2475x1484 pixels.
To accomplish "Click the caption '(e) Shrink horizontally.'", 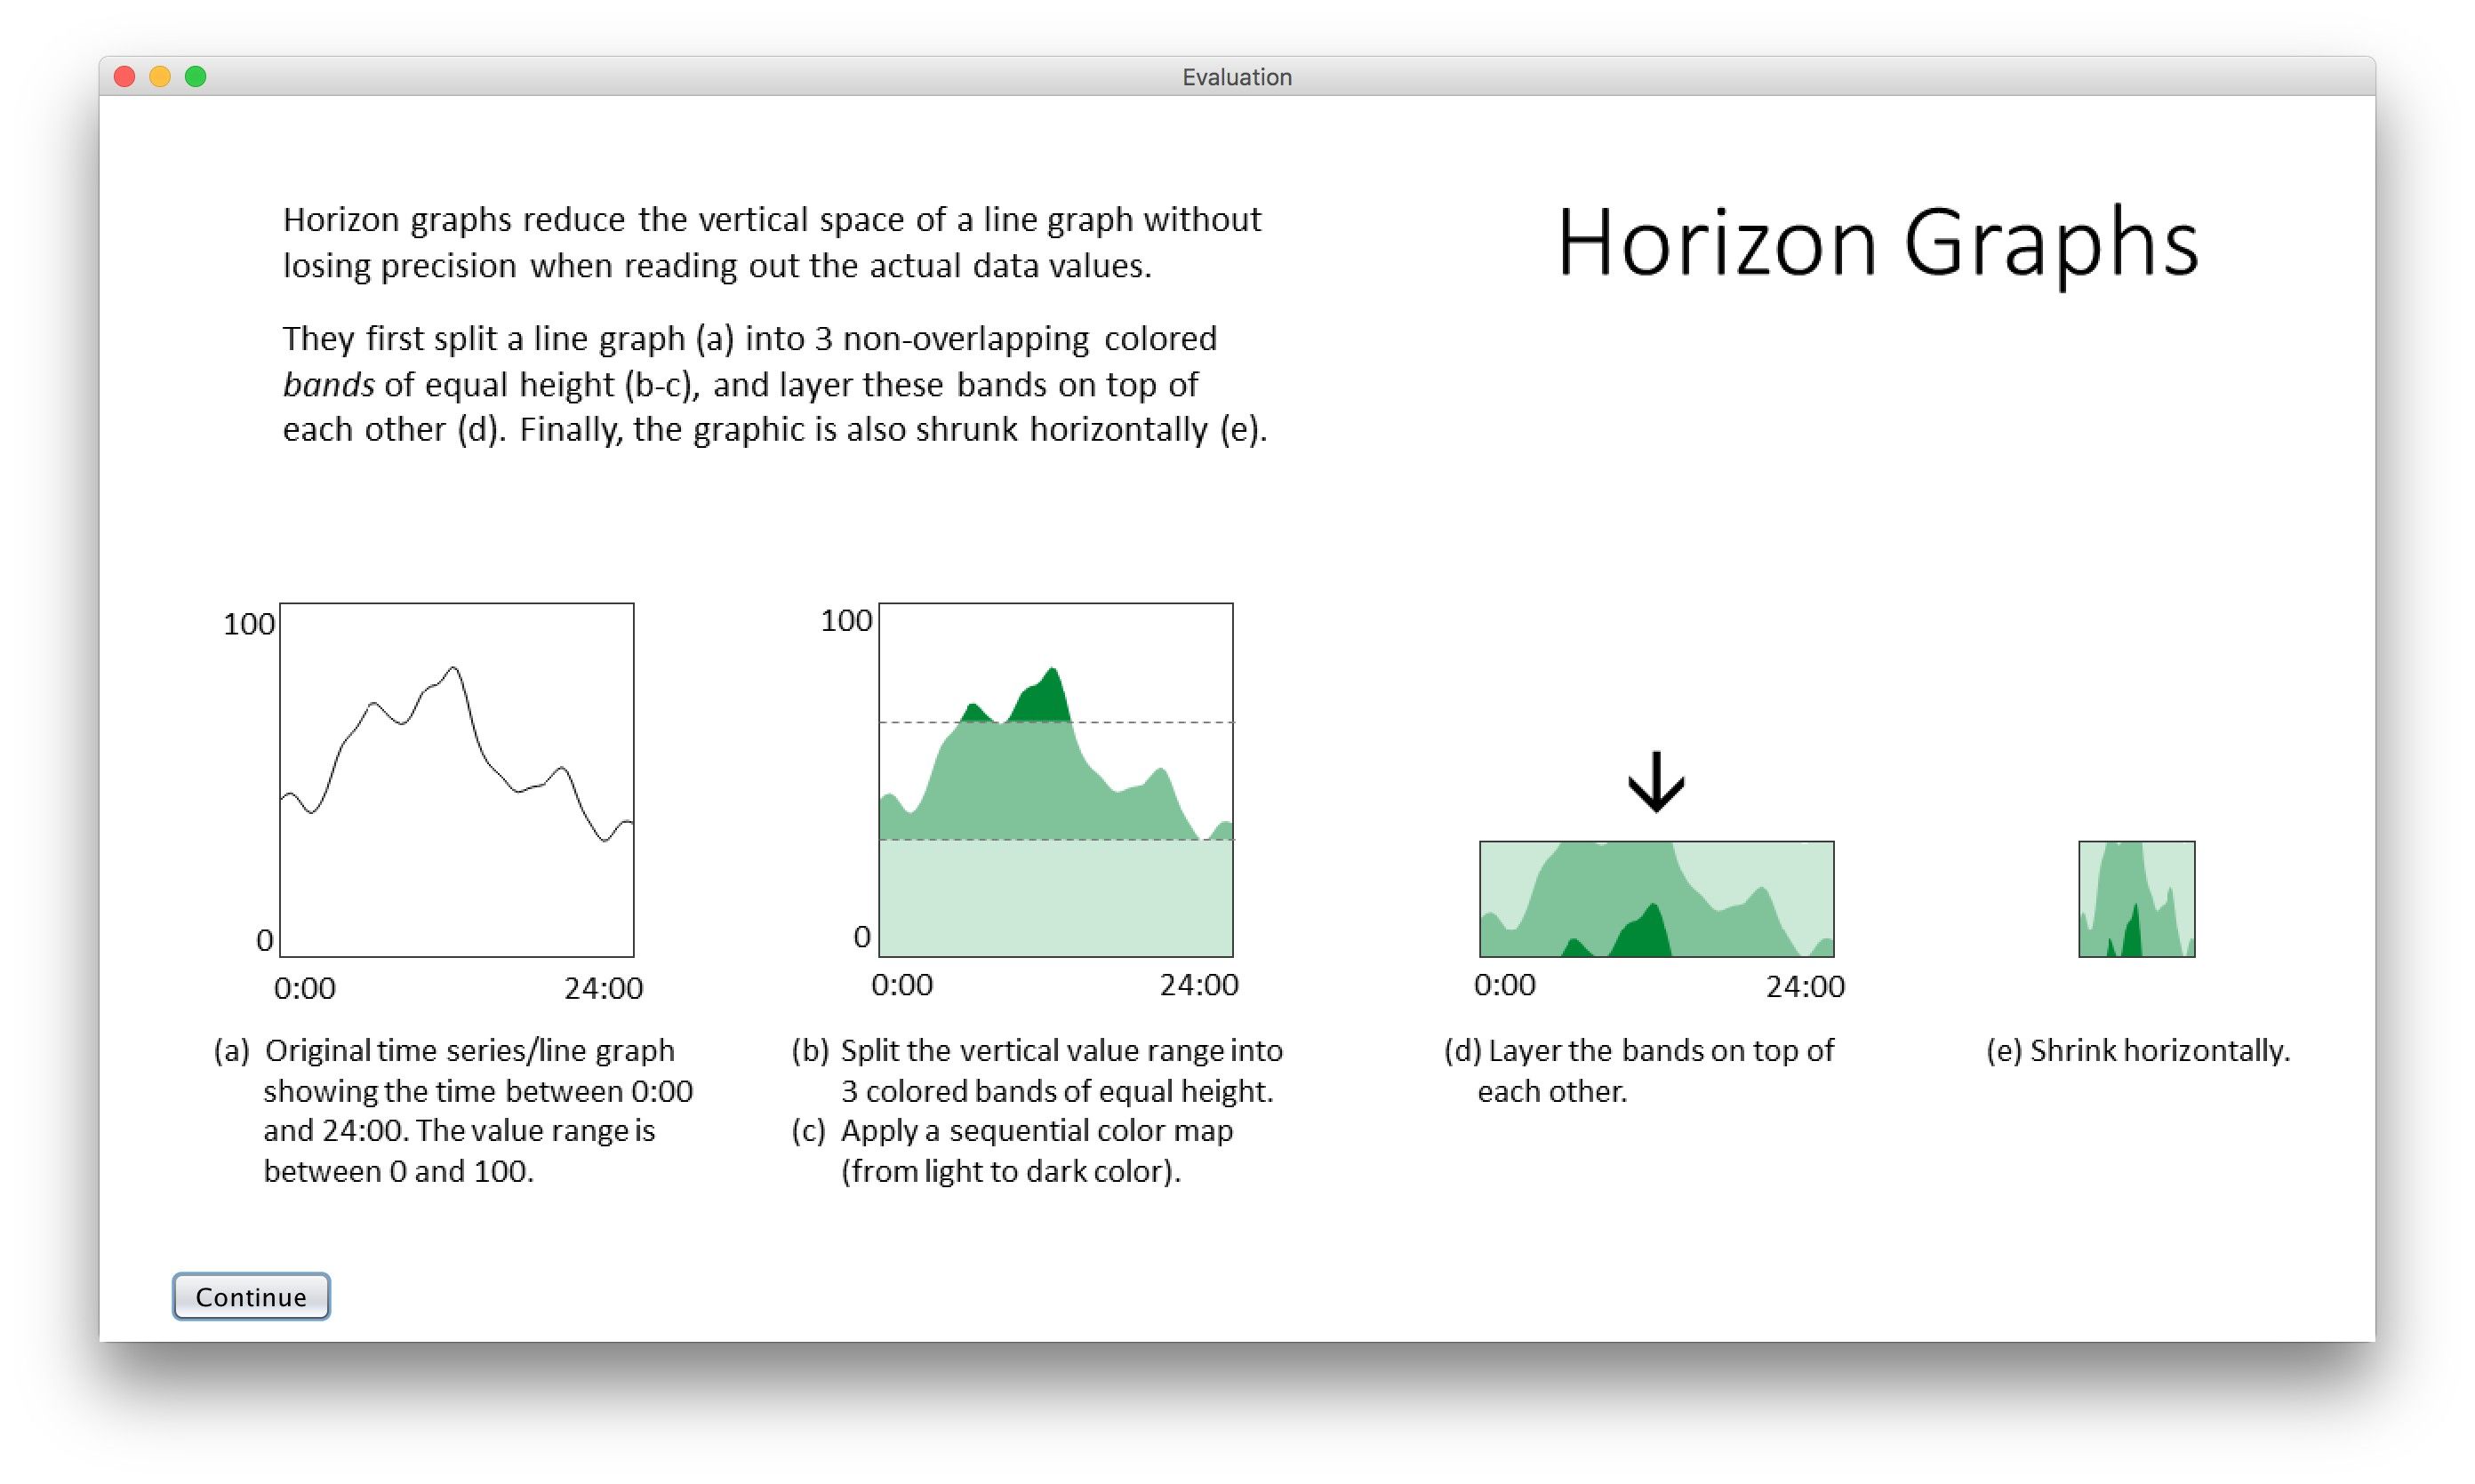I will (2137, 1050).
